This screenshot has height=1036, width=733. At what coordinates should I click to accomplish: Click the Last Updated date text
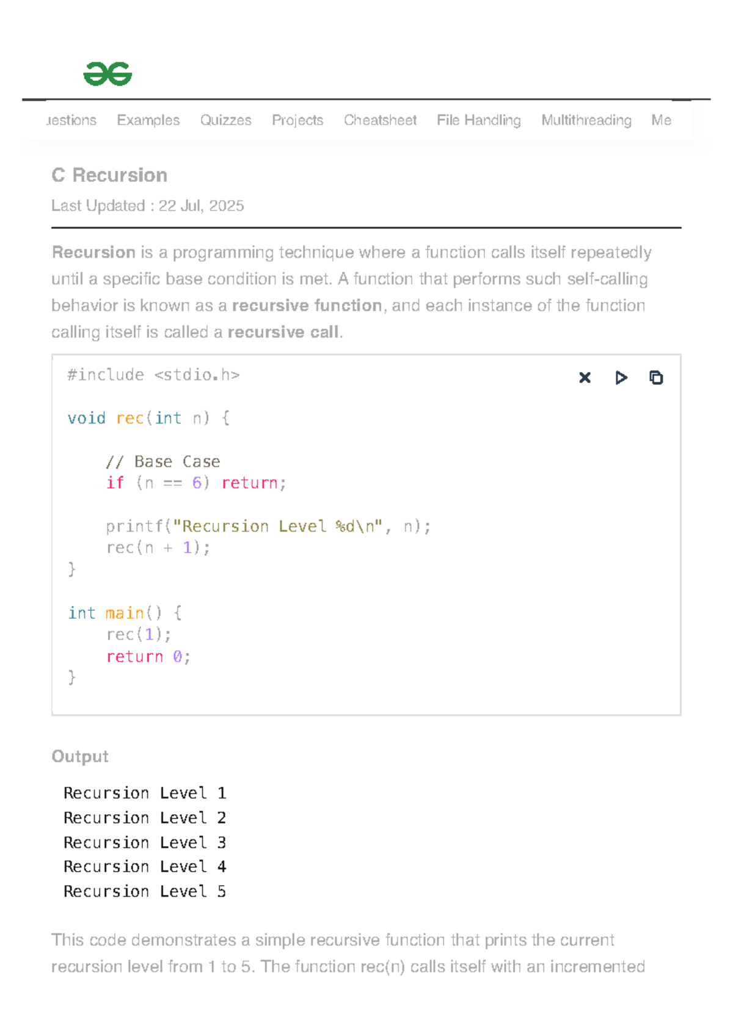(148, 206)
